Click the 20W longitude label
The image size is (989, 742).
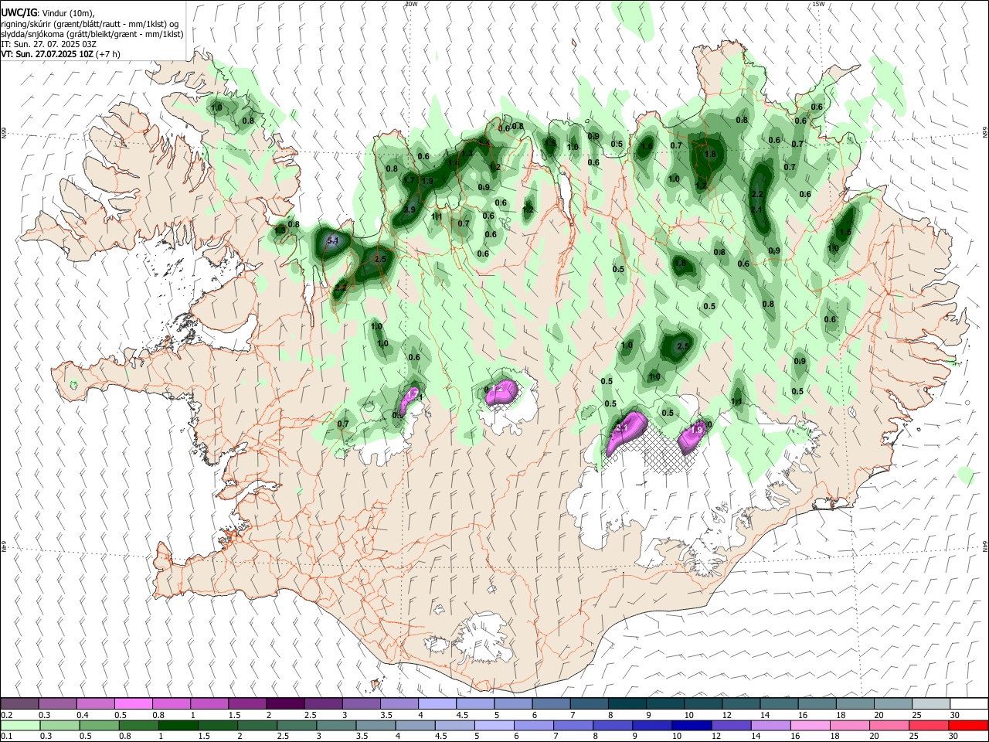tap(411, 4)
